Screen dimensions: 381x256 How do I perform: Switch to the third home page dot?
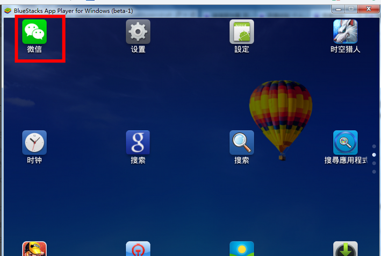pyautogui.click(x=374, y=163)
